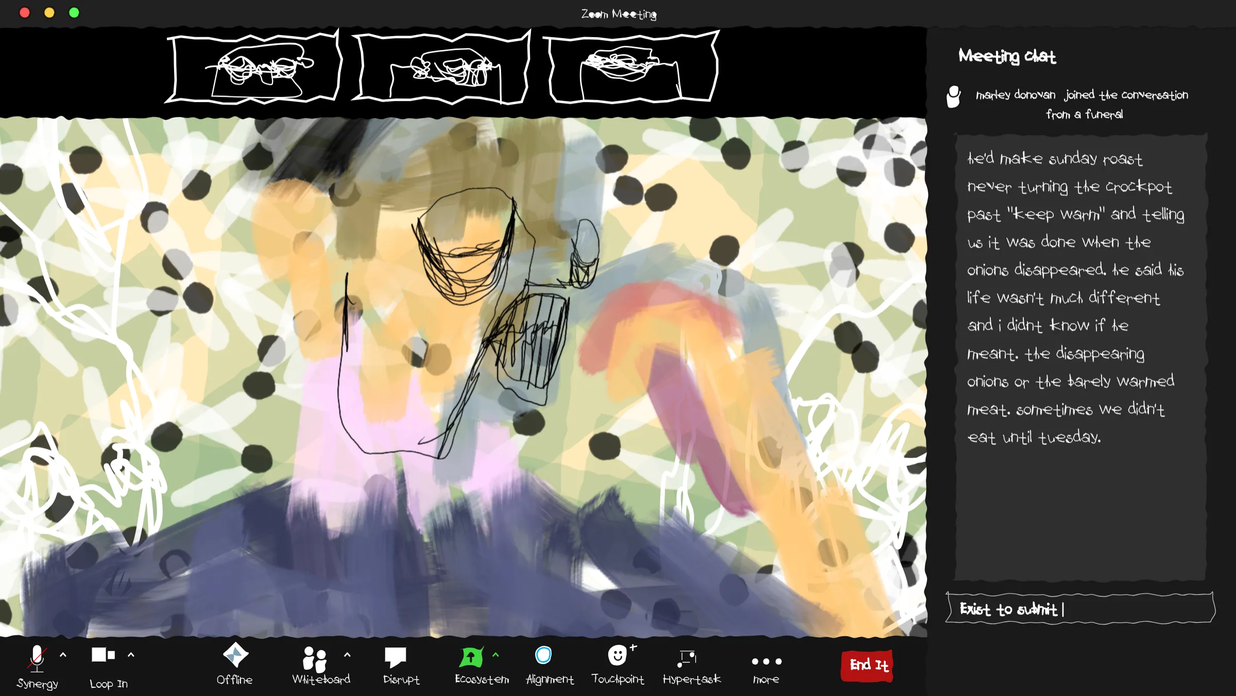Click the 'from a funeral' text
The image size is (1236, 696).
tap(1084, 114)
